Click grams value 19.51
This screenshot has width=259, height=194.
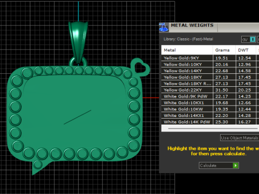tap(222, 58)
